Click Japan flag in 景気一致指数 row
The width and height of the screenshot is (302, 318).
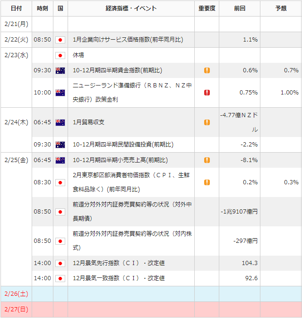[60, 278]
